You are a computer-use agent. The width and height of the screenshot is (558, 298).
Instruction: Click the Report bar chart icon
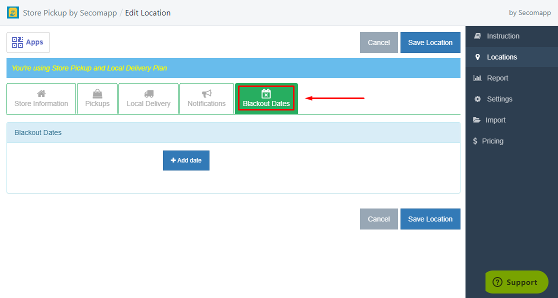[477, 78]
